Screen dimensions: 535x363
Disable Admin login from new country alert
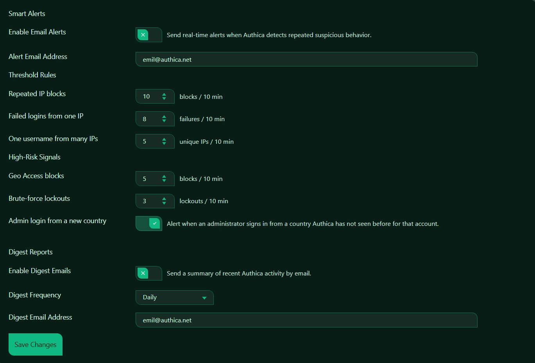click(149, 224)
